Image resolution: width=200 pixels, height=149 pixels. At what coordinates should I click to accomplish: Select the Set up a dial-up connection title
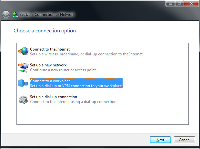(54, 97)
